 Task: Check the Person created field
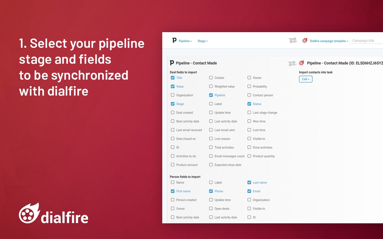[173, 200]
